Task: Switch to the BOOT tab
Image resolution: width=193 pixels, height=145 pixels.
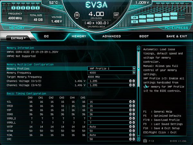Action: 144,36
